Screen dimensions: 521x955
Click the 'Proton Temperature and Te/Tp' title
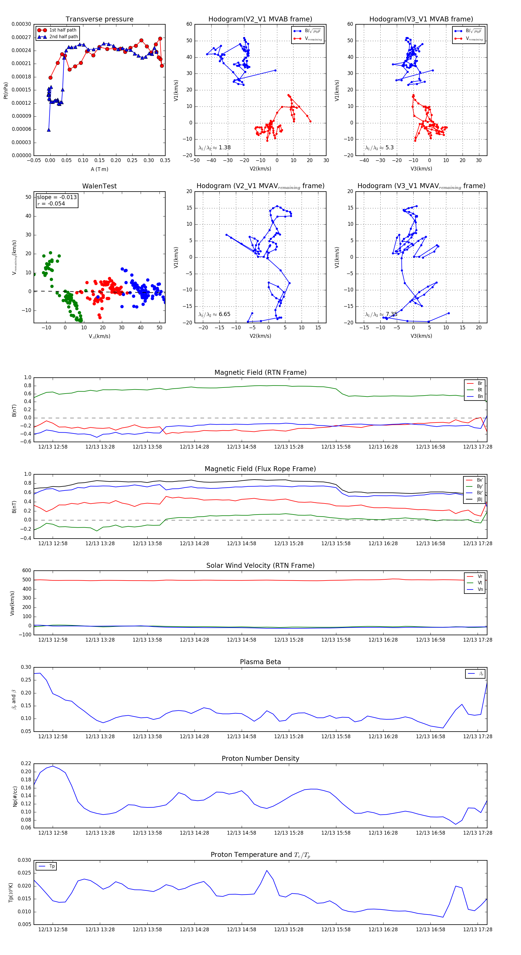tap(260, 855)
